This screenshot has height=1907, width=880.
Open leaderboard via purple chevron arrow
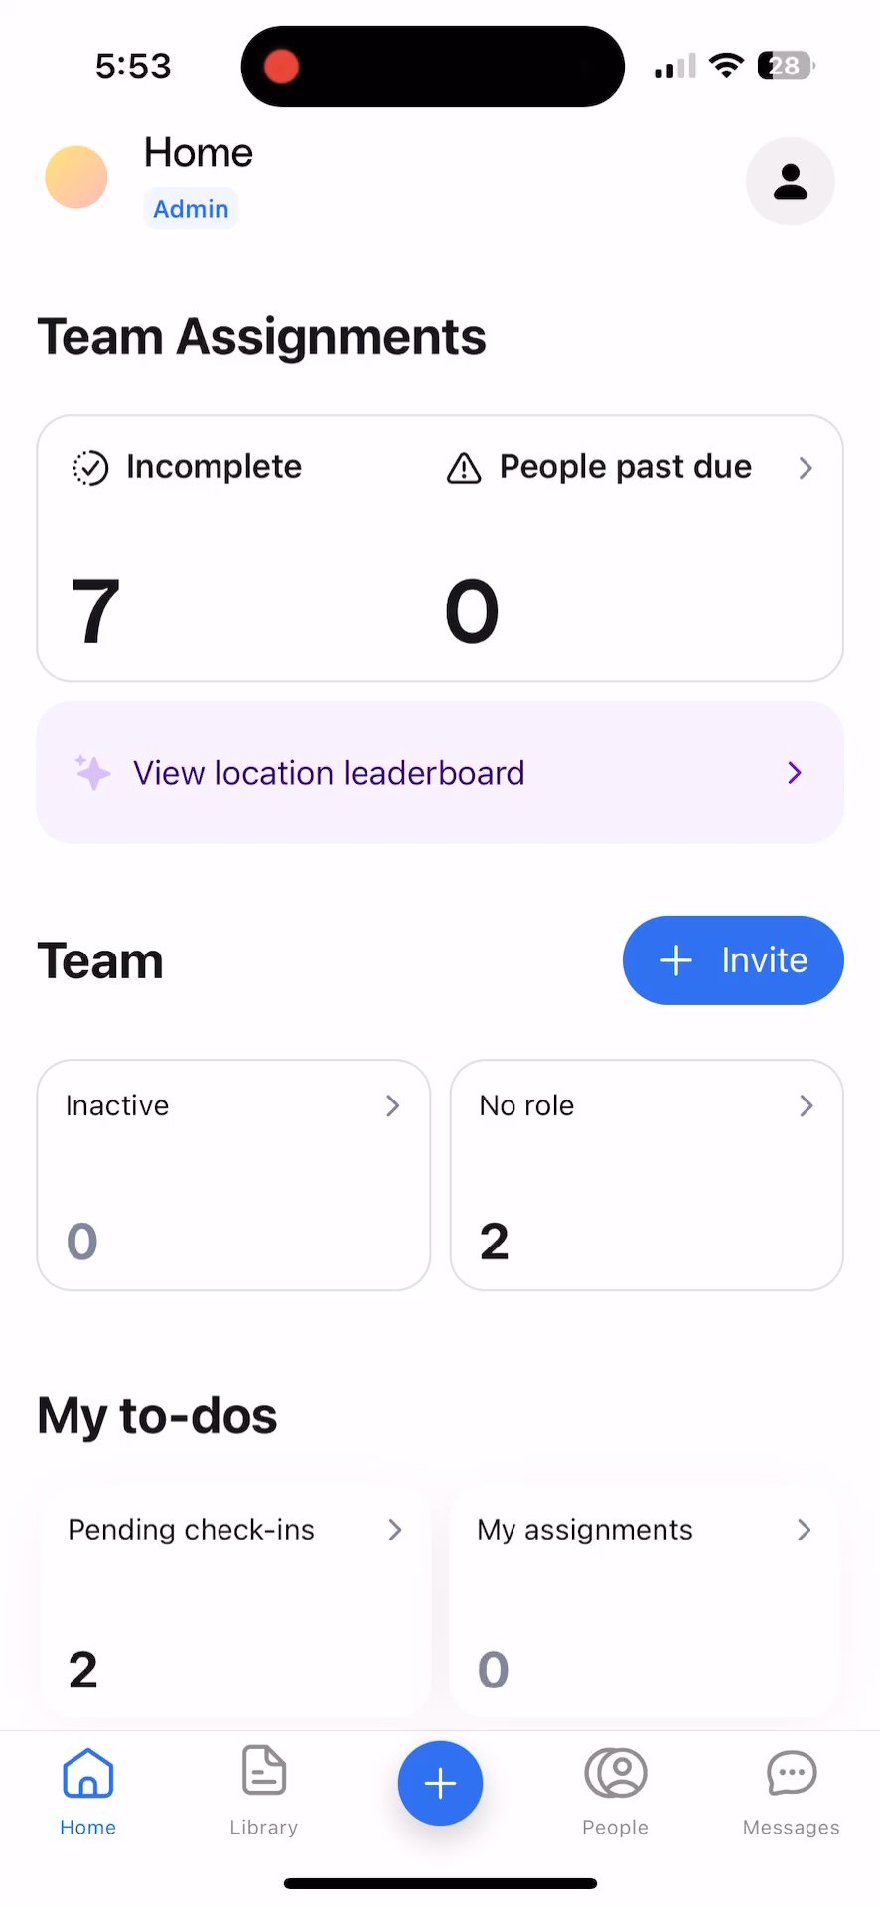click(795, 773)
